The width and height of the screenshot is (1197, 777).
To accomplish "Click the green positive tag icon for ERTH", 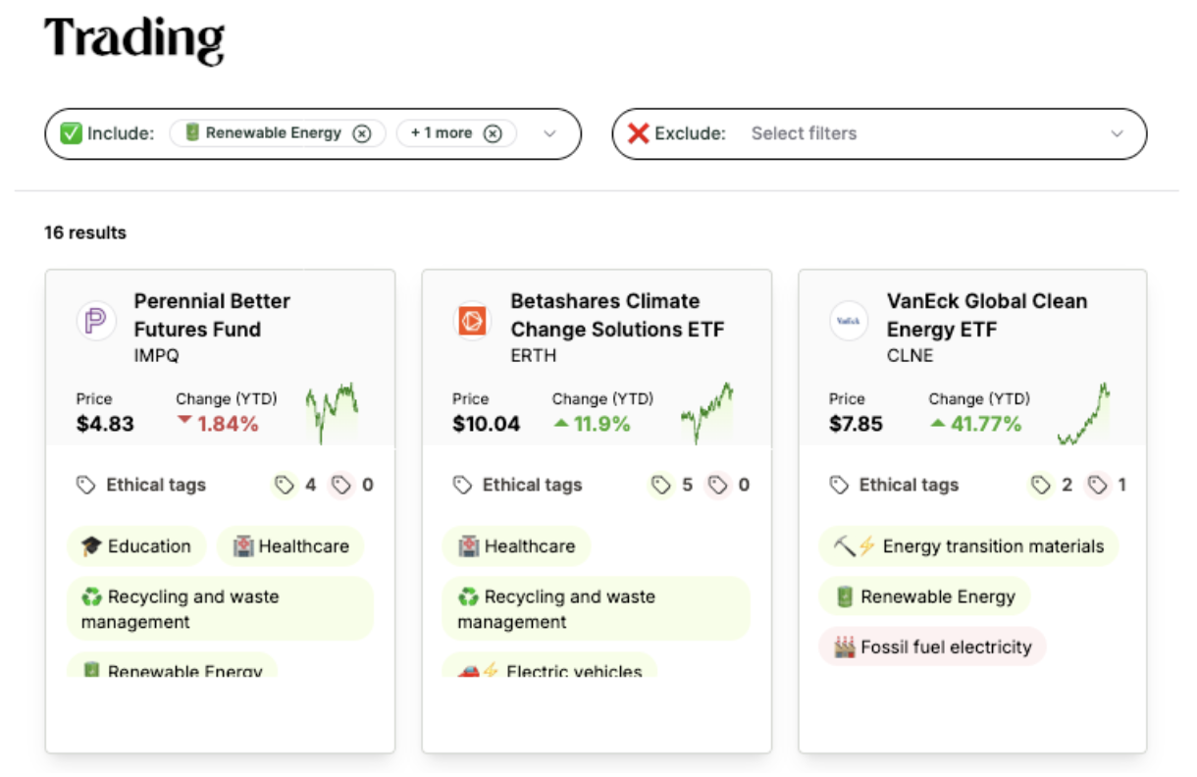I will click(661, 485).
